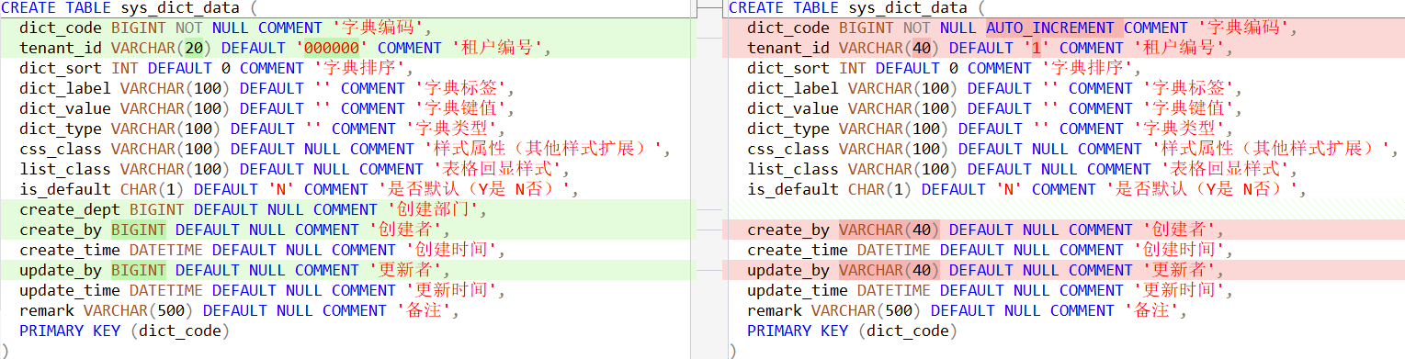This screenshot has width=1405, height=359.
Task: Click dict_sort in the original SQL pane
Action: pos(61,68)
